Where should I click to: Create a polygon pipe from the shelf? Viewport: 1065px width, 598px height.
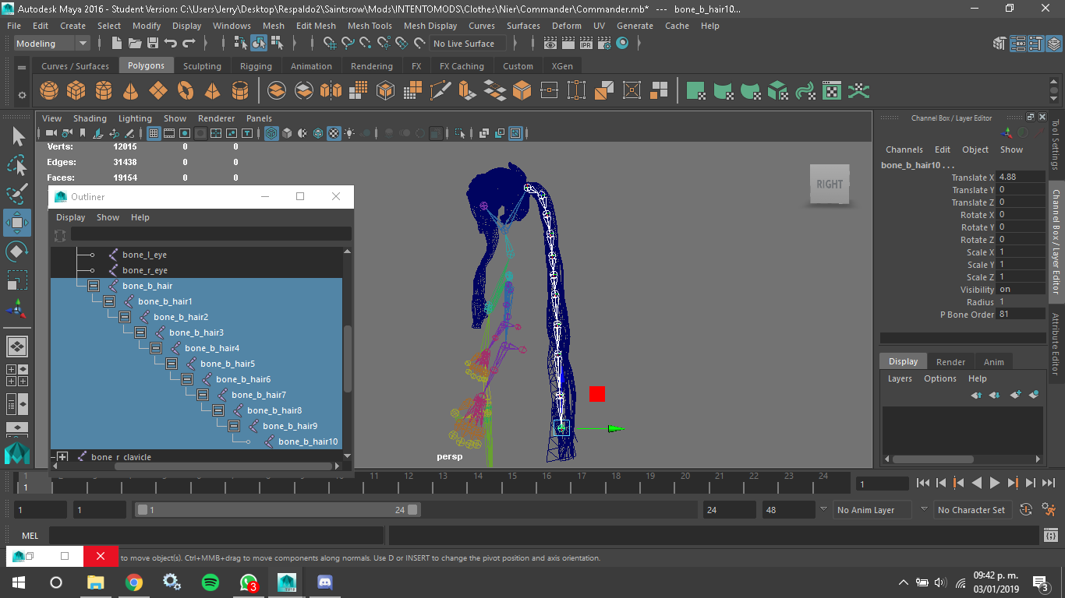(240, 90)
